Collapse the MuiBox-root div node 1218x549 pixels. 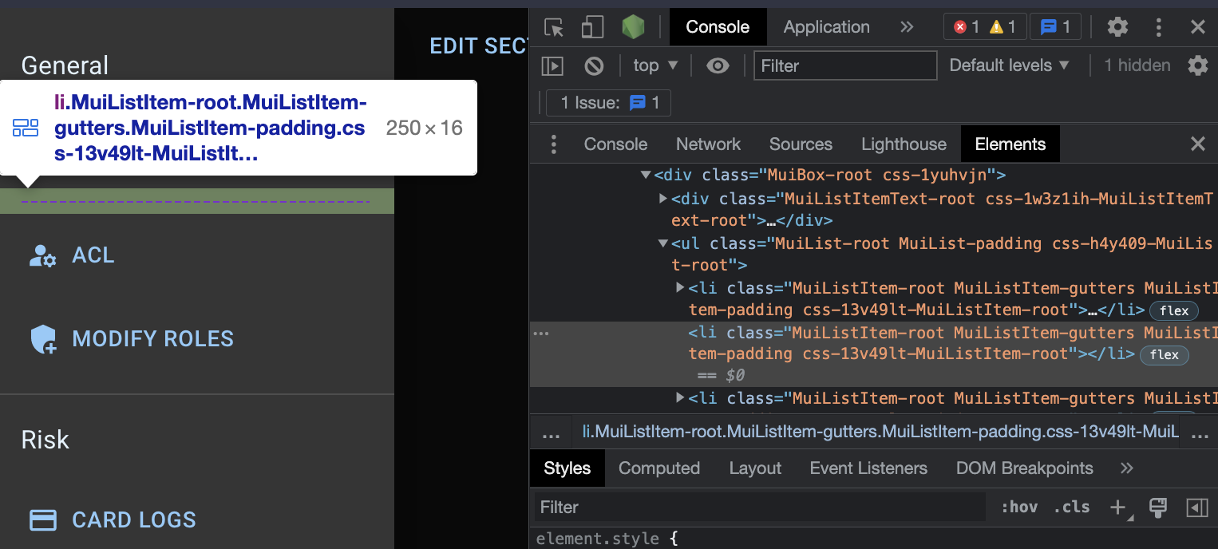coord(646,175)
